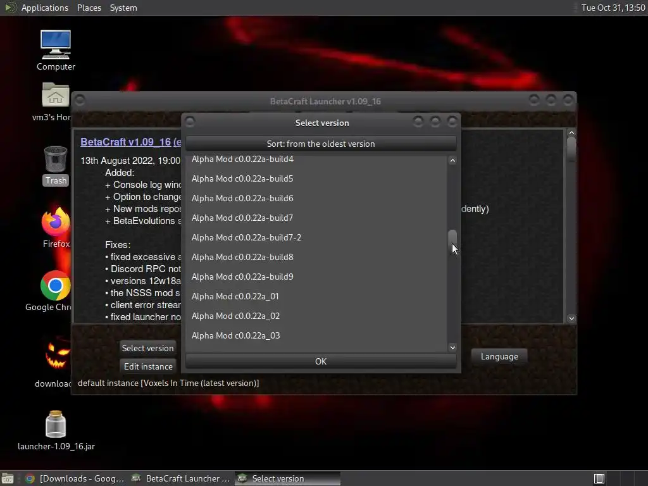Image resolution: width=648 pixels, height=486 pixels.
Task: Click Select version button in launcher window
Action: click(147, 348)
